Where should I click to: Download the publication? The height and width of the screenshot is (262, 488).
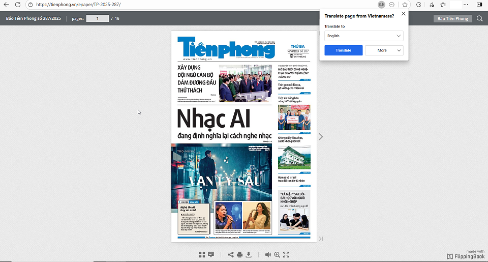[x=249, y=254]
